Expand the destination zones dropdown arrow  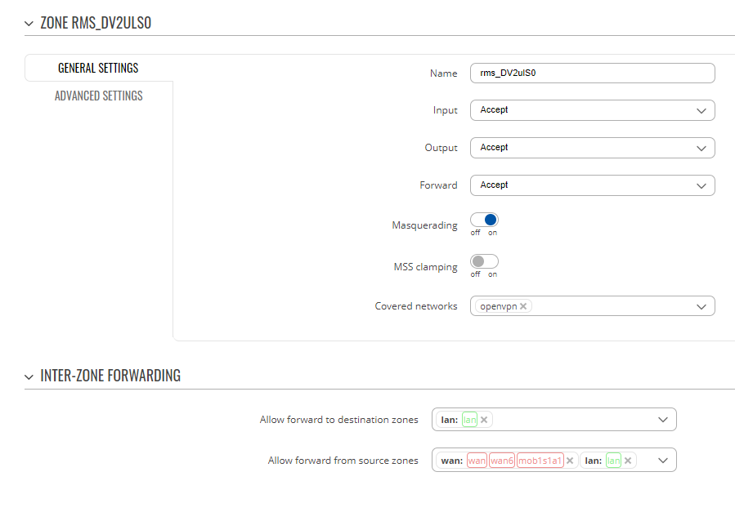[x=663, y=420]
